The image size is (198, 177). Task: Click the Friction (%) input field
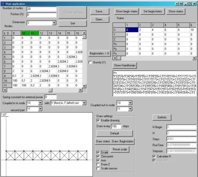tap(42, 15)
